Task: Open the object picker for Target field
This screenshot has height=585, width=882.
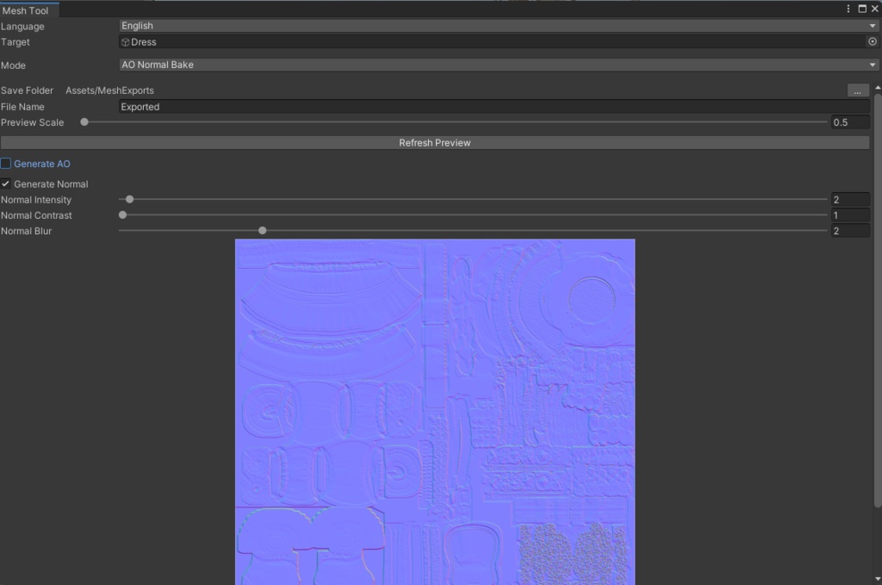Action: click(x=872, y=41)
